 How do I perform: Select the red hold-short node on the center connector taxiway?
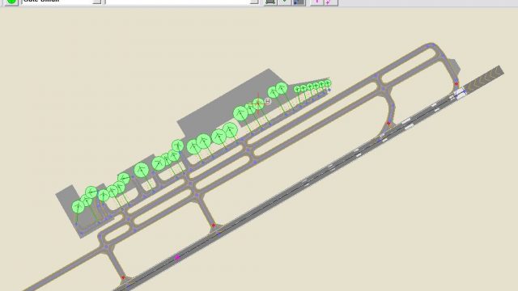click(214, 226)
